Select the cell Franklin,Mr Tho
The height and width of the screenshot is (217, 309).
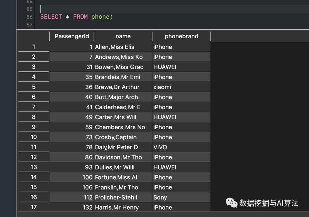[x=123, y=188]
